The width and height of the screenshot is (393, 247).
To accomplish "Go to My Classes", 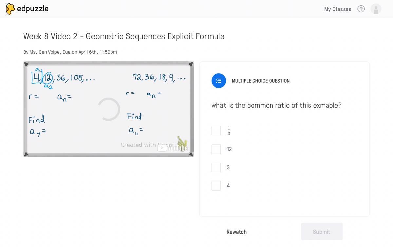I will (338, 9).
